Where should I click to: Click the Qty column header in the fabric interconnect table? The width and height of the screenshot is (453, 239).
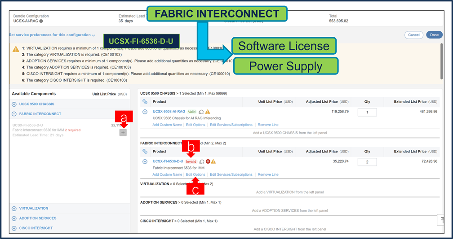[367, 152]
